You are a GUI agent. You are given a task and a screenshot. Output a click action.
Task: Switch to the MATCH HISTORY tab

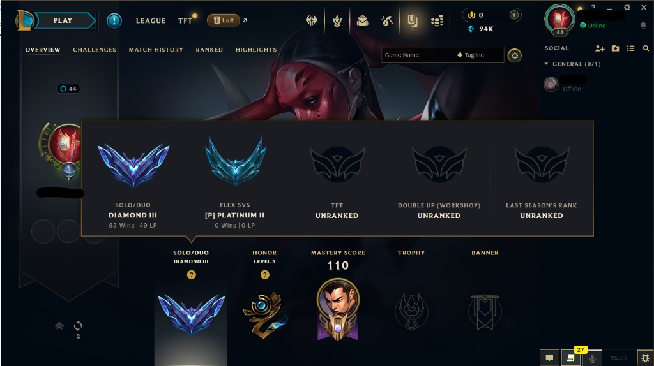(156, 50)
